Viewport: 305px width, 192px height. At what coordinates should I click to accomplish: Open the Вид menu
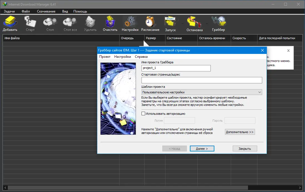65,11
